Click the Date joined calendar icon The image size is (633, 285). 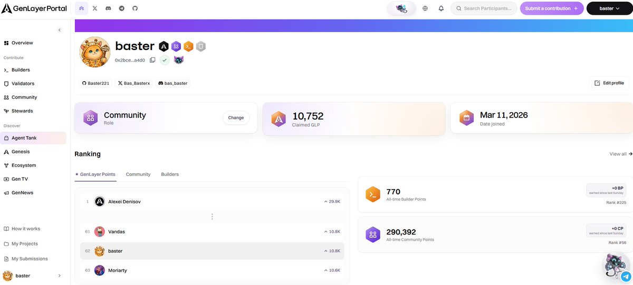coord(466,118)
